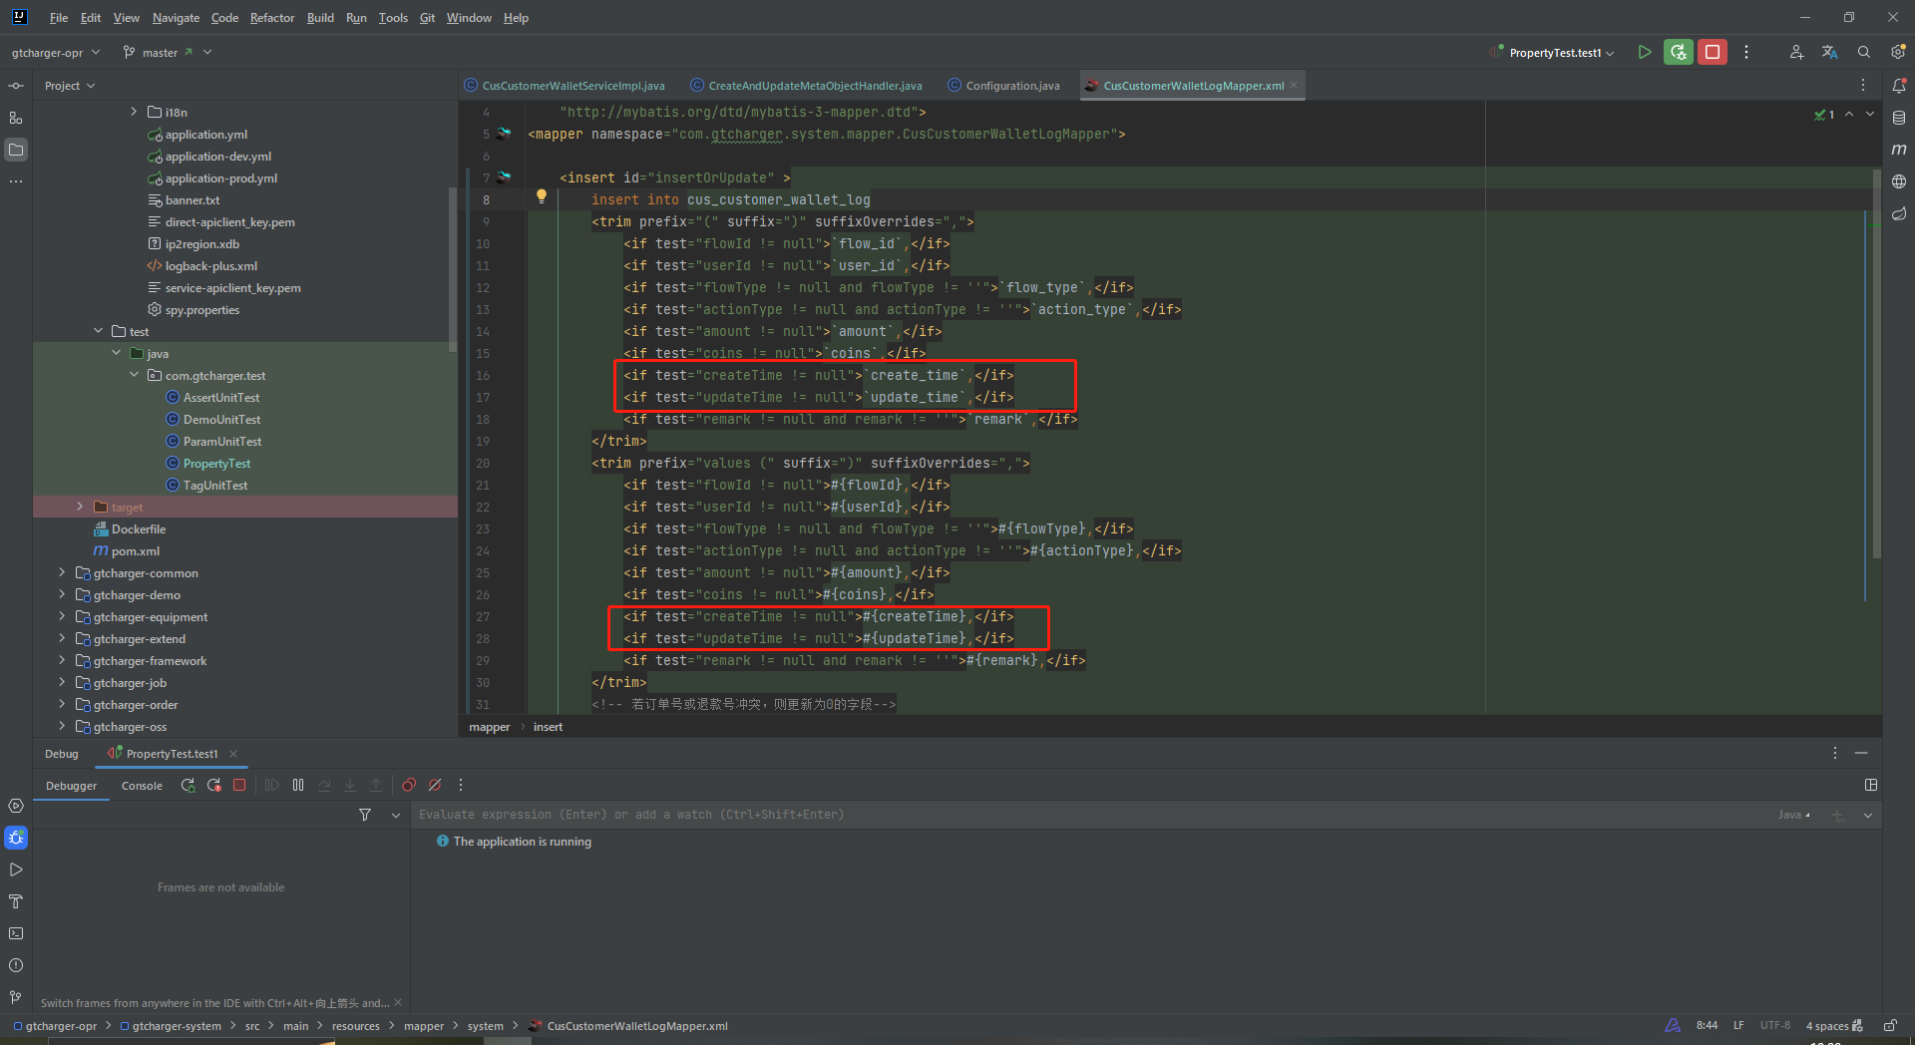
Task: Click the Rerun debug button in top toolbar
Action: pos(1679,52)
